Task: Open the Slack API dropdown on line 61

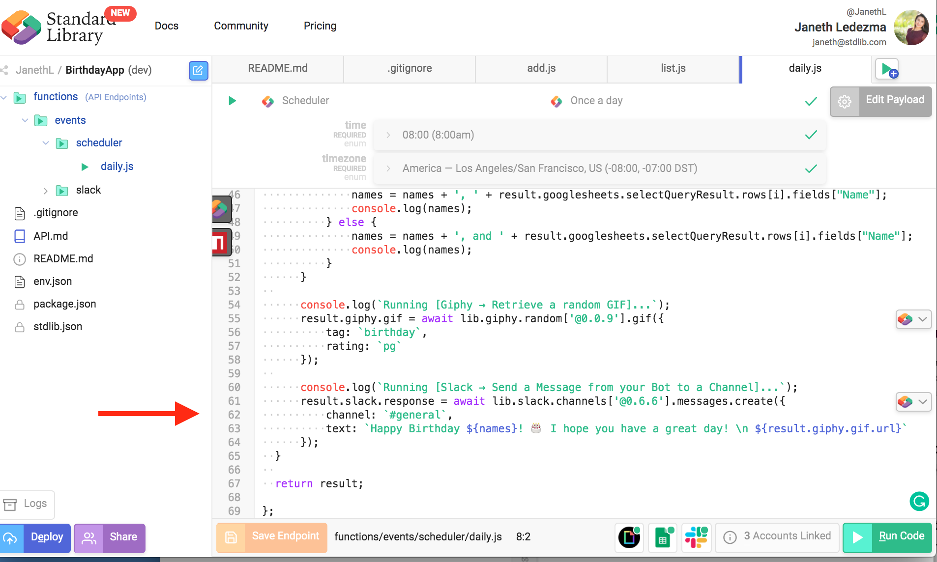Action: click(x=913, y=402)
